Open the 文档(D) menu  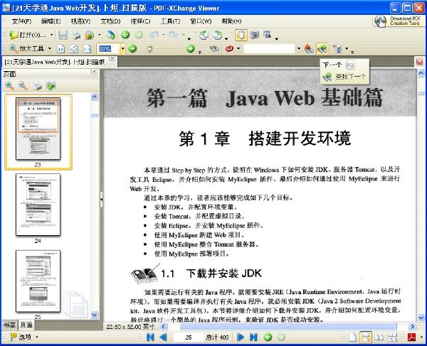[x=110, y=21]
